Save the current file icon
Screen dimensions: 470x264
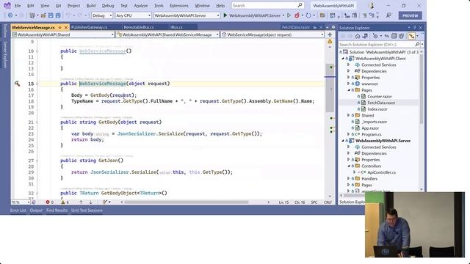51,15
